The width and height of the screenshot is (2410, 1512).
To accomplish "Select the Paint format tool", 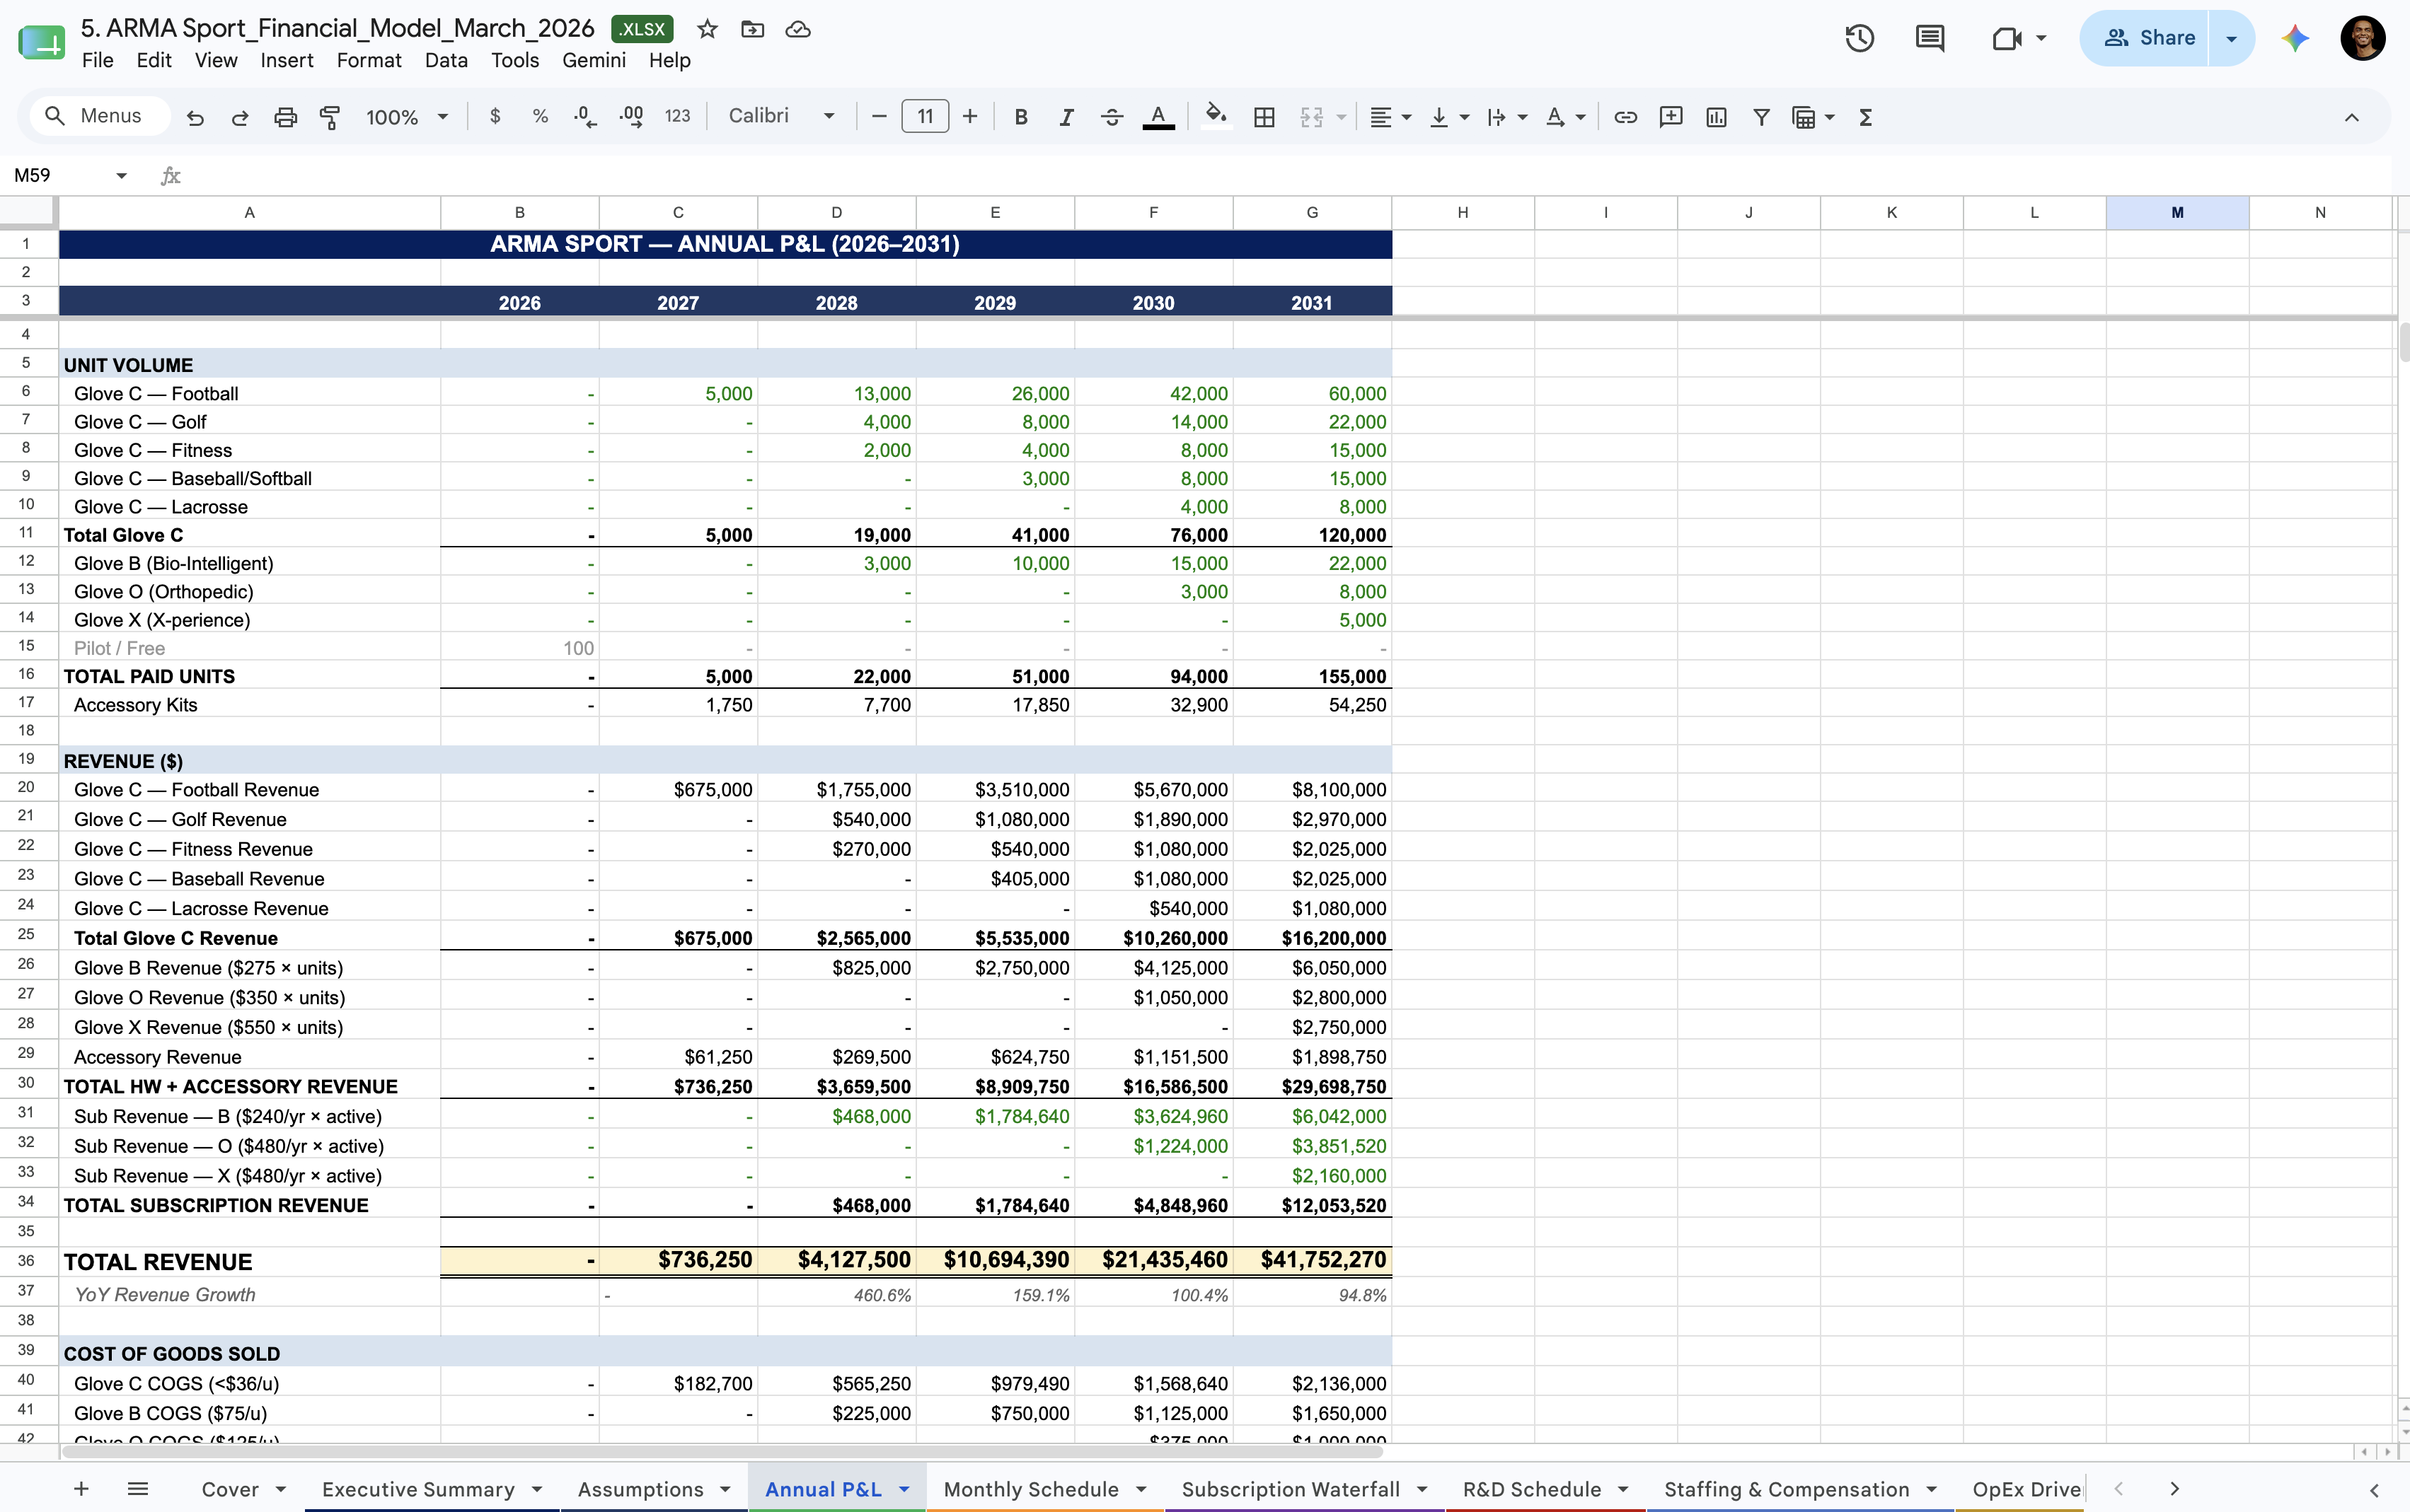I will coord(329,117).
